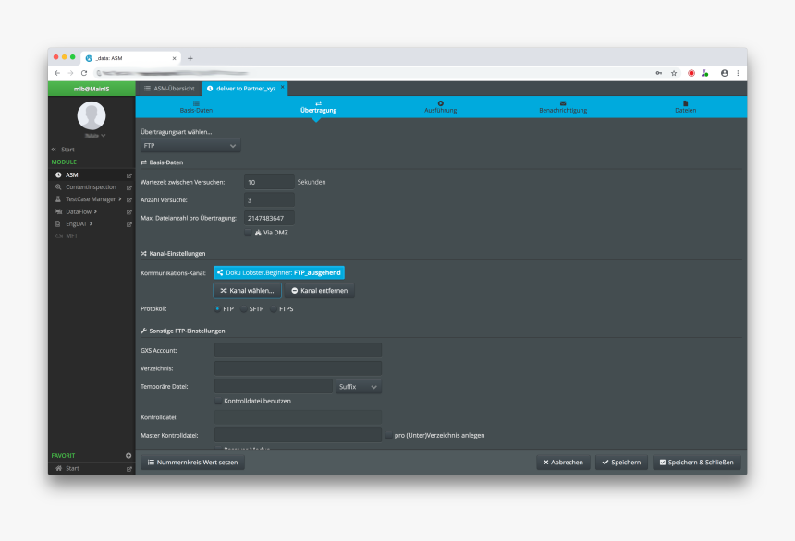
Task: Edit Max. Dateianzahl pro Übertragung field
Action: point(269,218)
